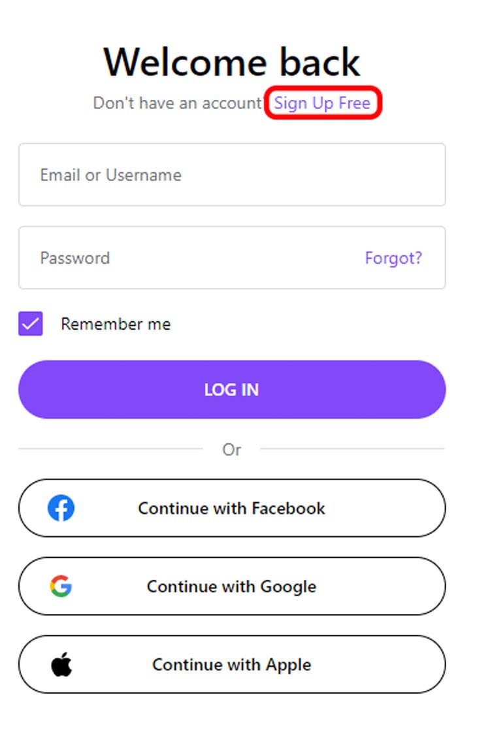Screen dimensions: 490x751
Task: Select the Continue with Google label
Action: coord(231,586)
